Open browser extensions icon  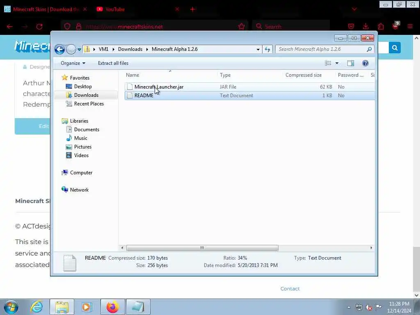point(381,27)
